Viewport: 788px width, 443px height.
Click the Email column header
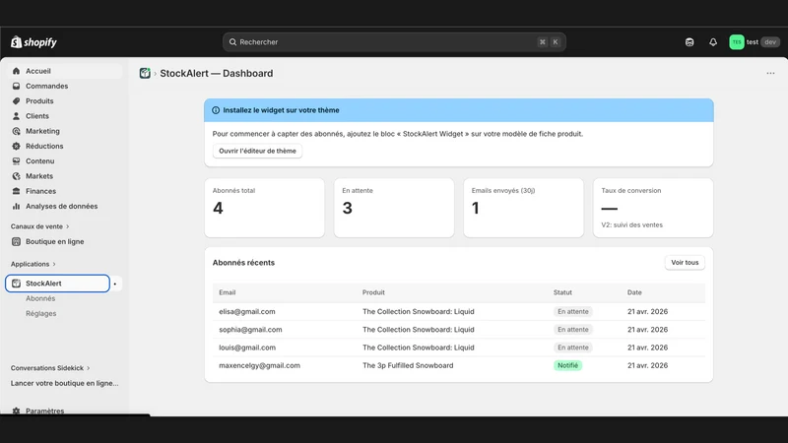[x=228, y=292]
